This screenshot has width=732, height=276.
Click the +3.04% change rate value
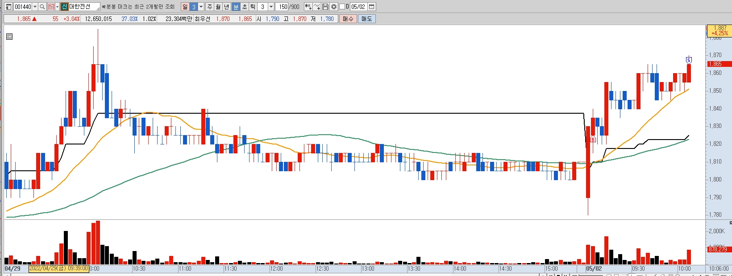pos(71,19)
